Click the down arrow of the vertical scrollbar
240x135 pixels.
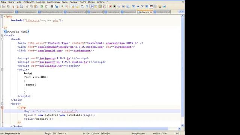click(x=182, y=125)
